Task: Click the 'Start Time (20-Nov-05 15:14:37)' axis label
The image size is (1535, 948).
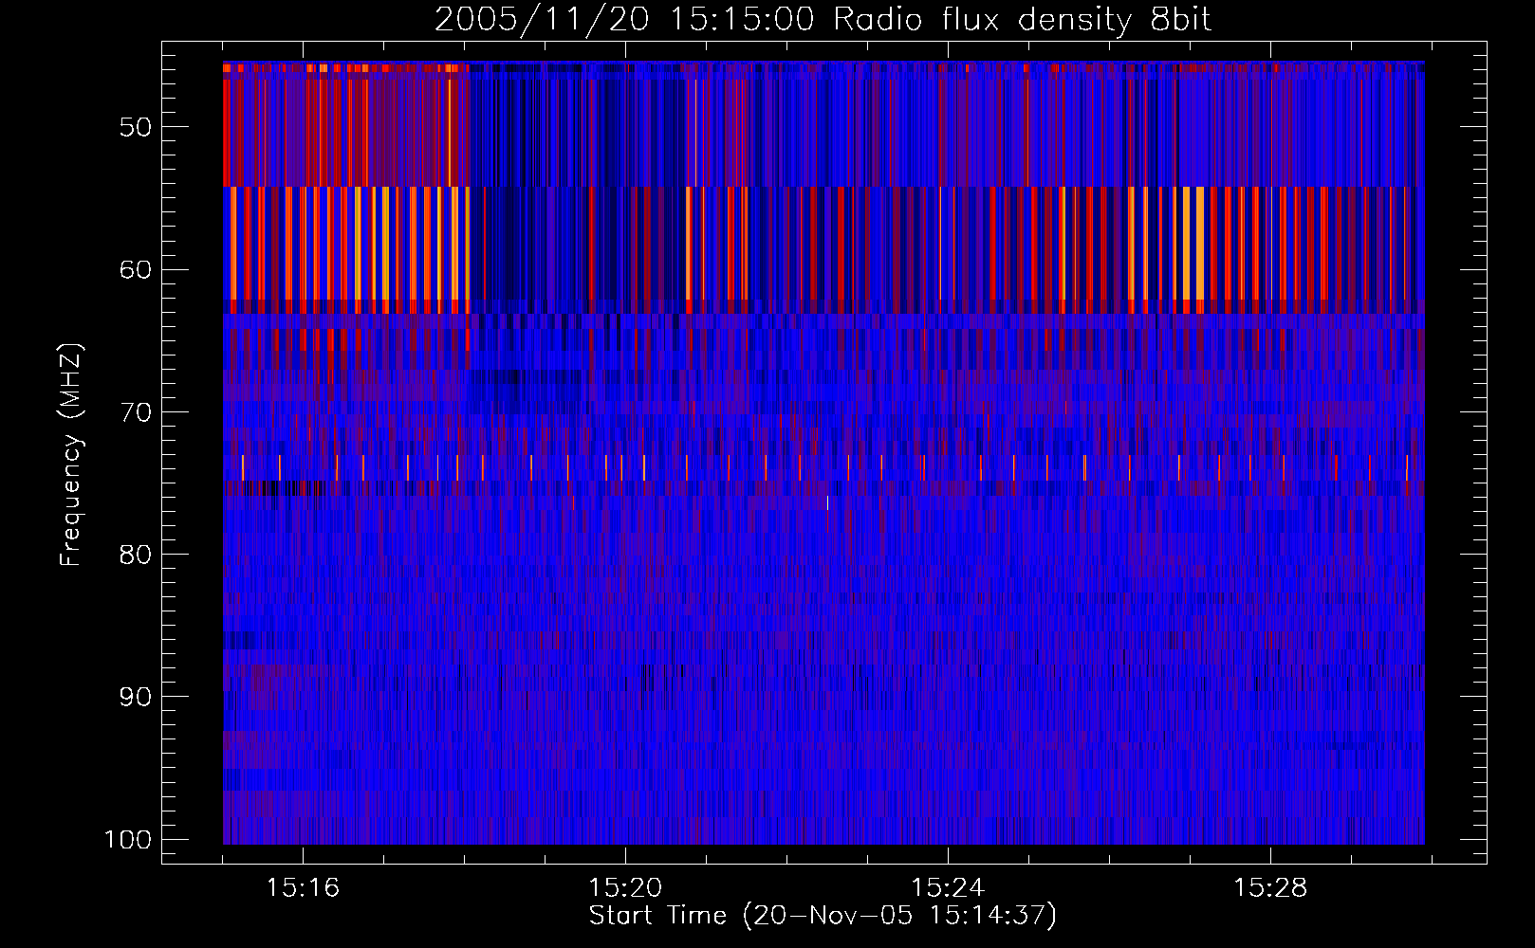Action: (823, 916)
